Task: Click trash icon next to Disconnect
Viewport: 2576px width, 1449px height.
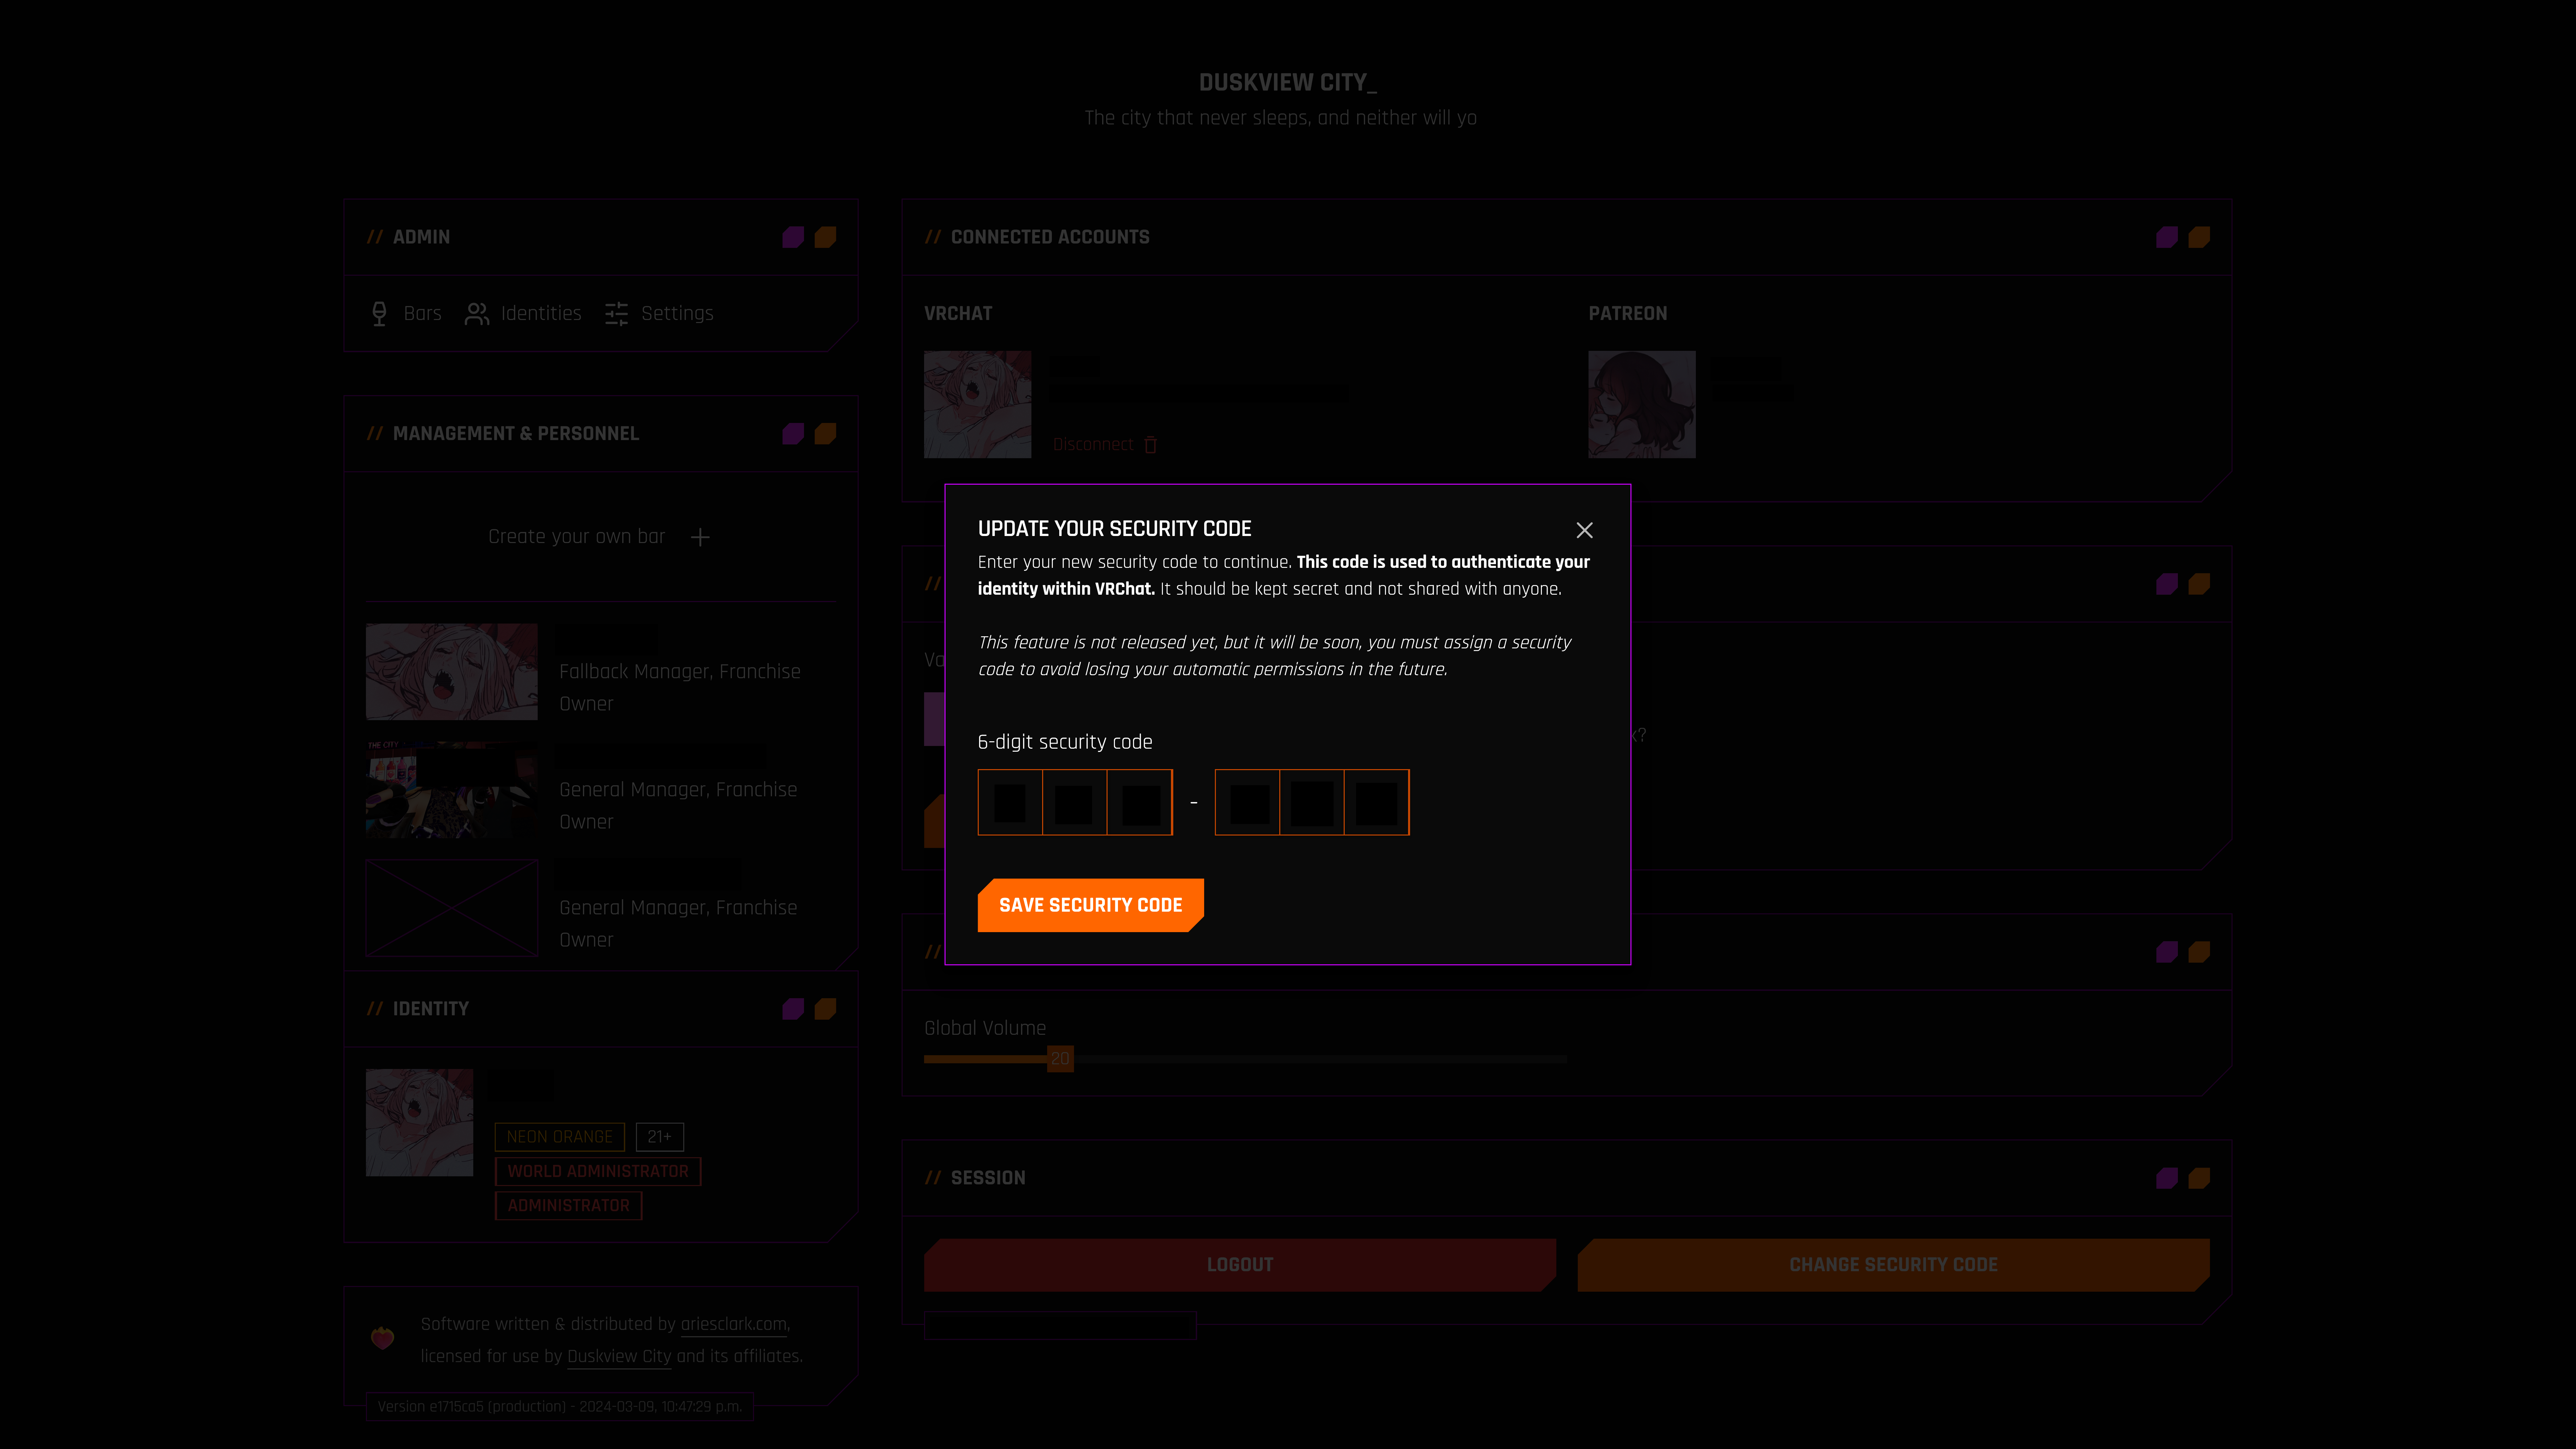Action: coord(1150,445)
